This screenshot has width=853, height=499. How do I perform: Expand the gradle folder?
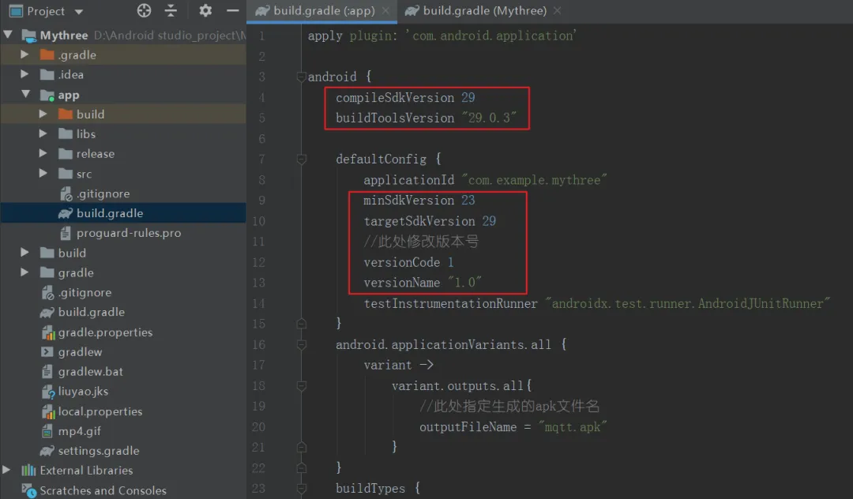(x=24, y=272)
